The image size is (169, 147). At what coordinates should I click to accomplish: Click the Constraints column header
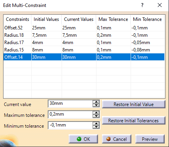pos(17,19)
